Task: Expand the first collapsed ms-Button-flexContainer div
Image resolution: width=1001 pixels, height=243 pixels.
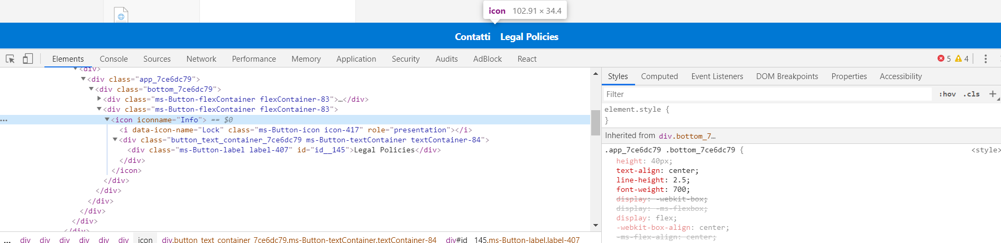Action: (99, 99)
